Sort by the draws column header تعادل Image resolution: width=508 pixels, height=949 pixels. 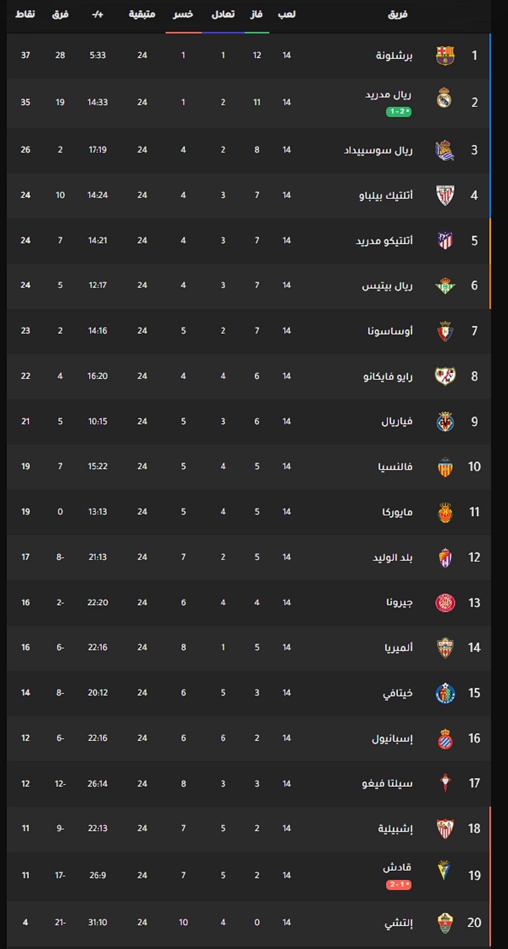click(x=222, y=14)
